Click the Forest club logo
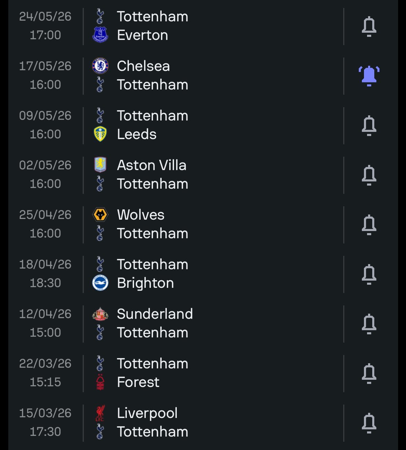Screen dimensions: 406x450 [x=100, y=382]
